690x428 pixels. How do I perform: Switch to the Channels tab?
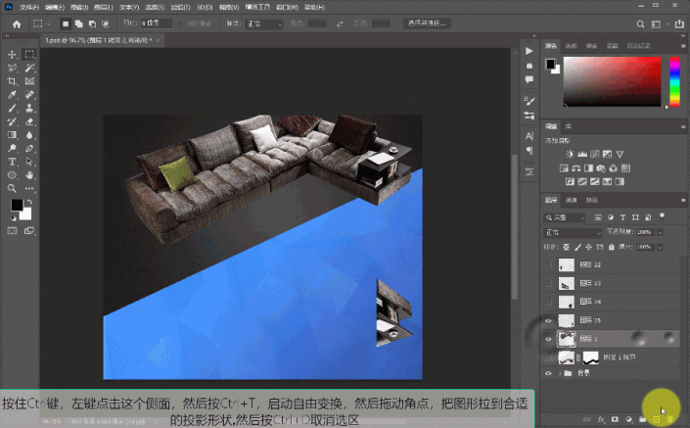pyautogui.click(x=572, y=200)
